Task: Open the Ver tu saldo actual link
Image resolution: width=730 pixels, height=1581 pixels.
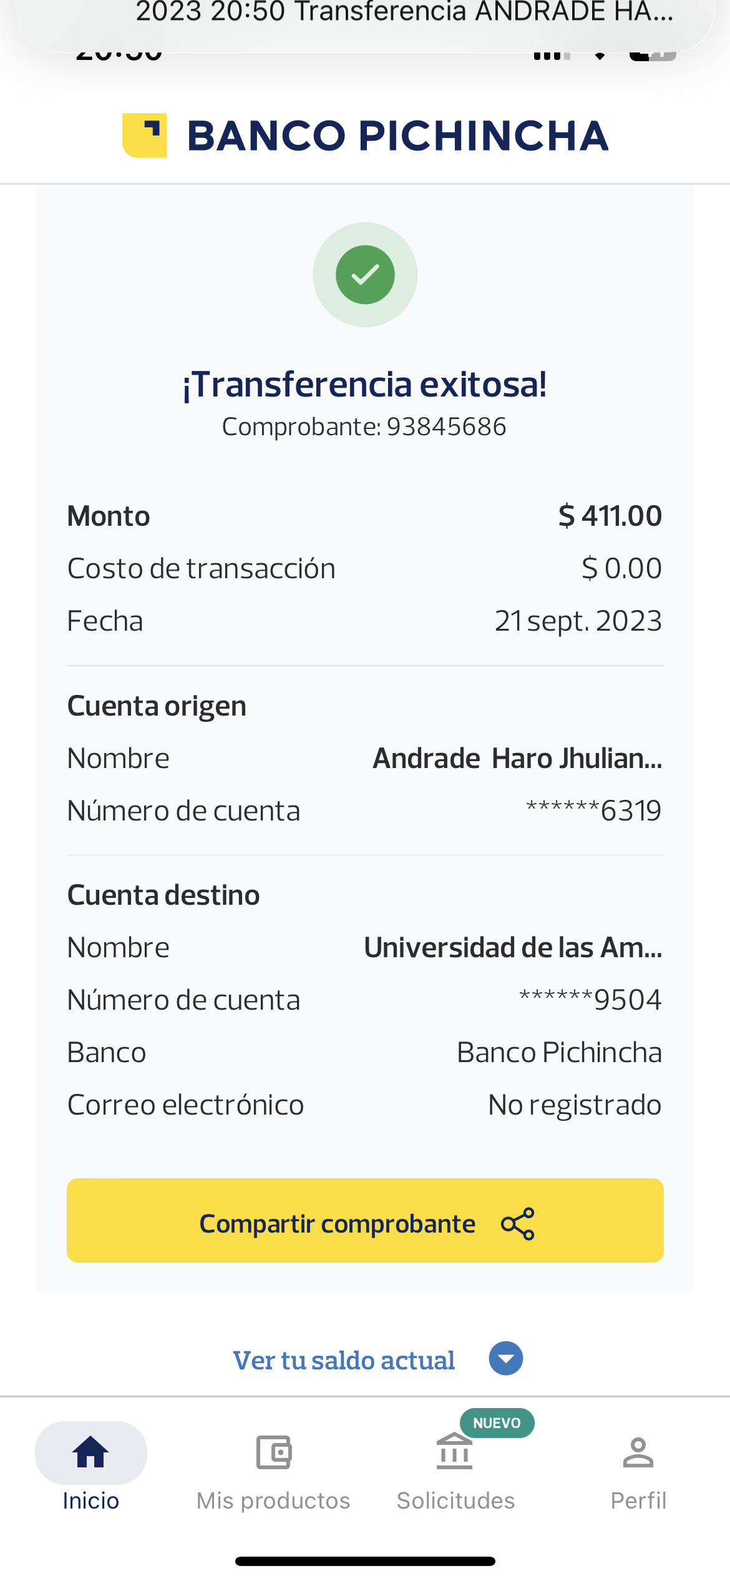Action: 344,1361
